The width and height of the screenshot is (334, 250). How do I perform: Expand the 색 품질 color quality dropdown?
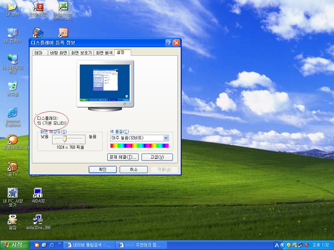166,138
